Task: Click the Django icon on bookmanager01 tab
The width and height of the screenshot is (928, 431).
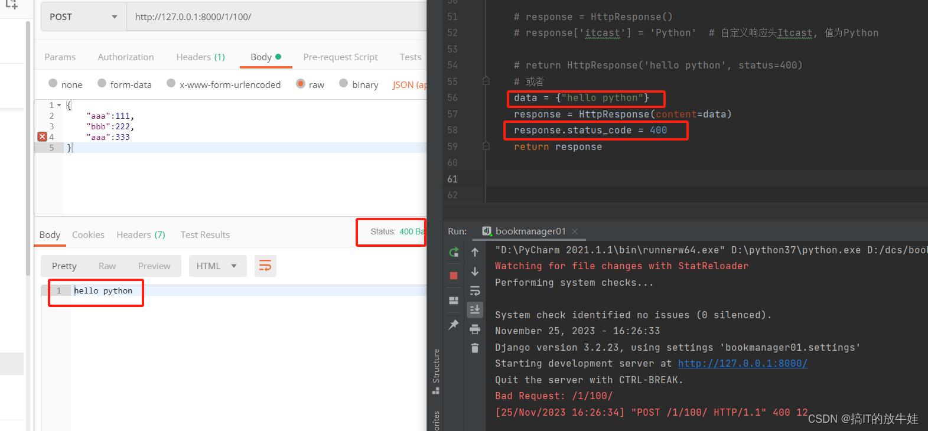Action: (487, 231)
